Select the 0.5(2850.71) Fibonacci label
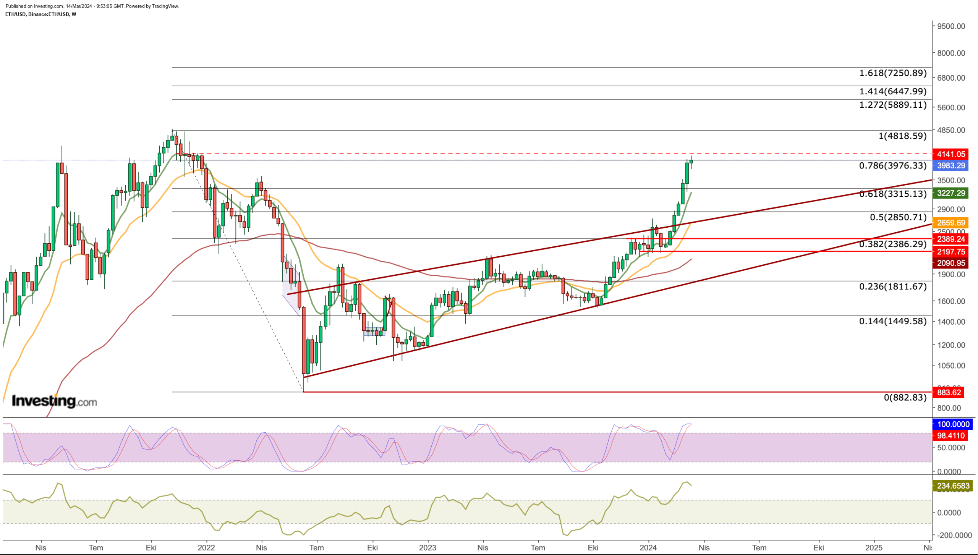Viewport: 978px width, 555px height. point(898,217)
